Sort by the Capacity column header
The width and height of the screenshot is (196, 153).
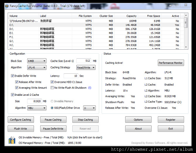126,16
